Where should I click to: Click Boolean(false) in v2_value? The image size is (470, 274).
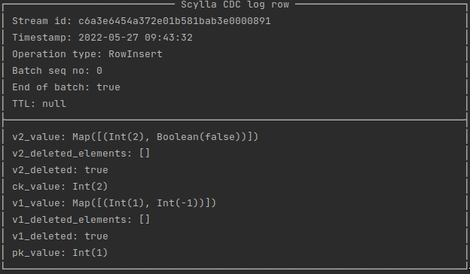tap(201, 137)
